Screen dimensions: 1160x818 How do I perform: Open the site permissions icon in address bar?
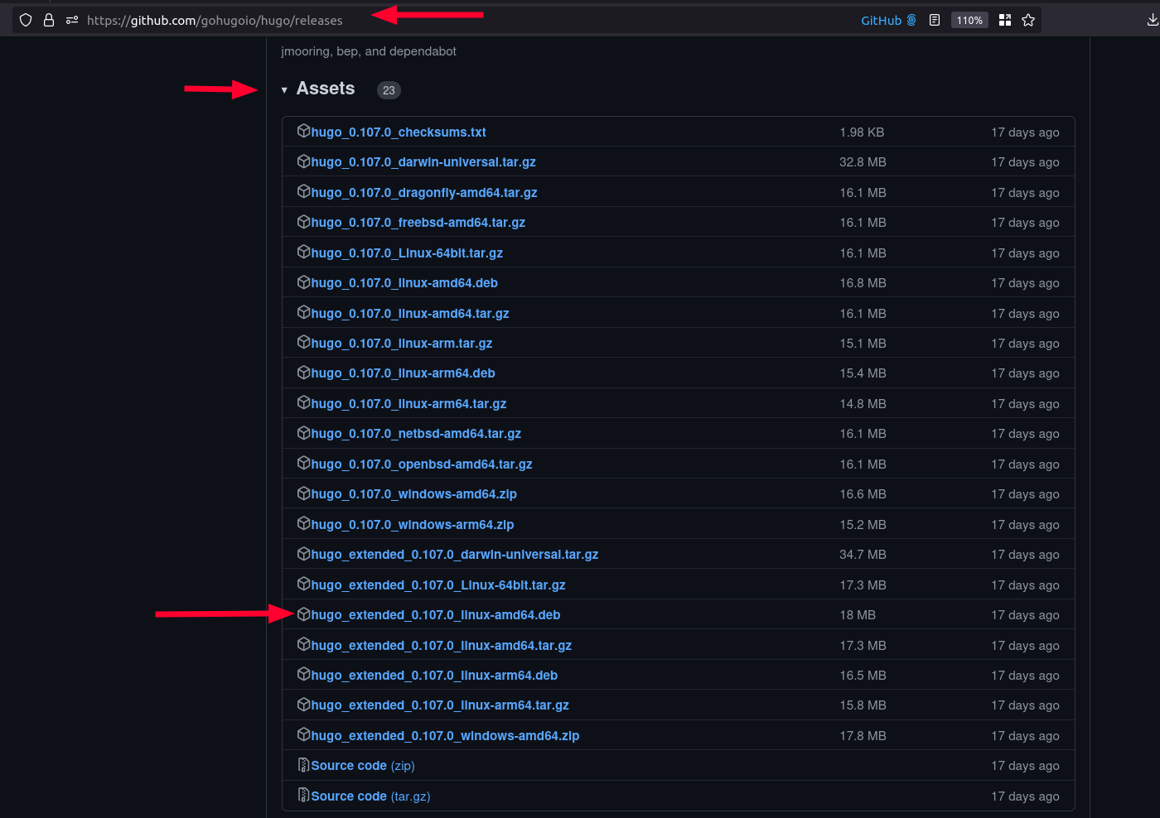(72, 20)
